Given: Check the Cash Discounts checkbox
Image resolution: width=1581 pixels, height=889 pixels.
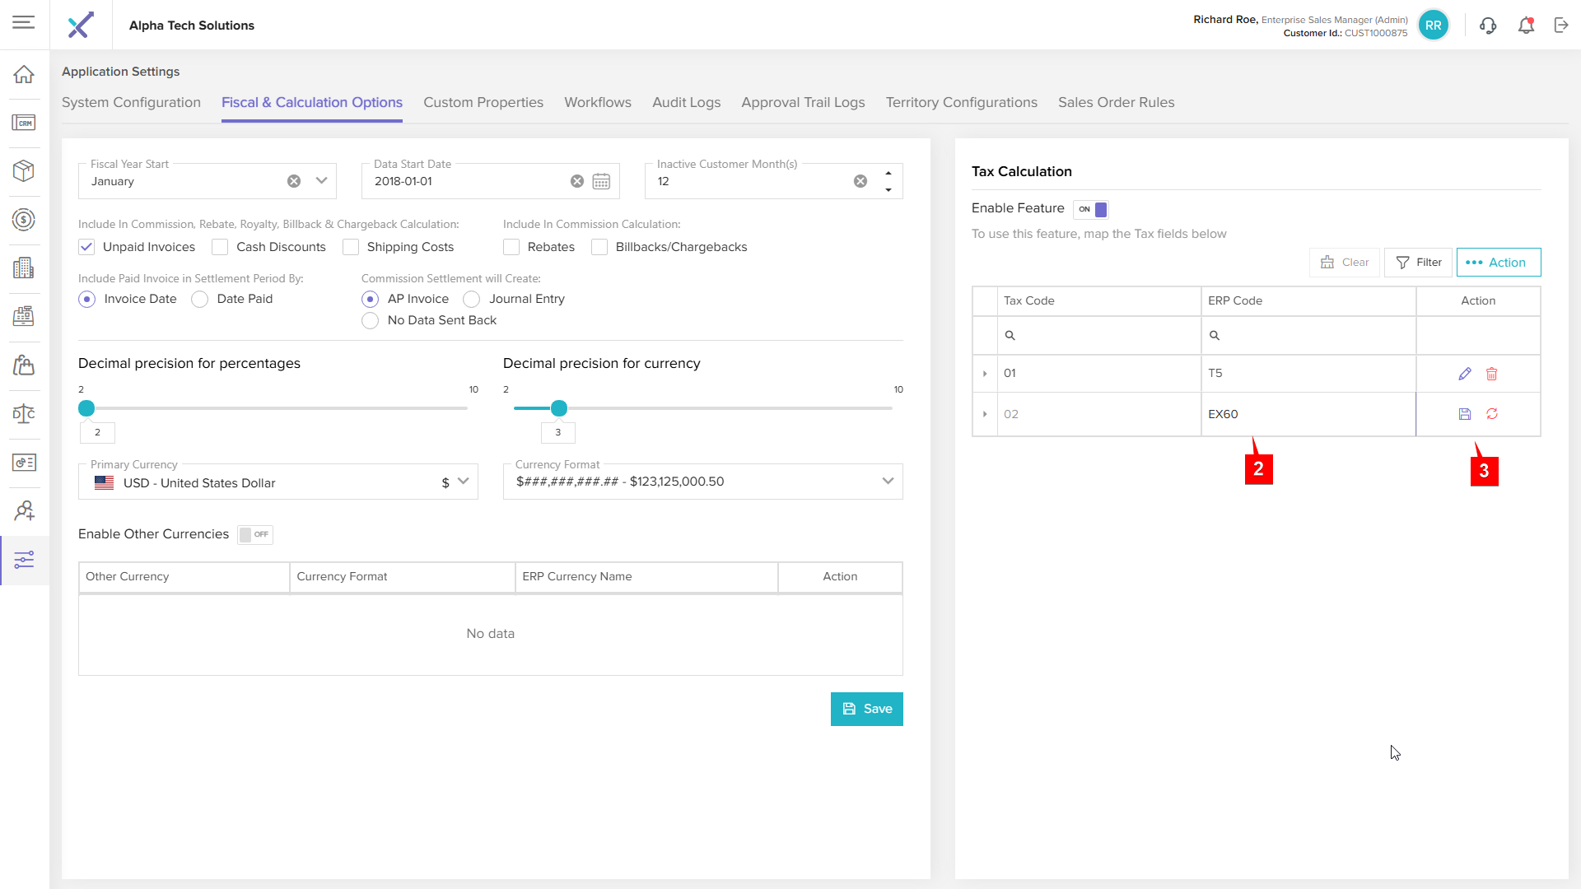Looking at the screenshot, I should tap(220, 247).
